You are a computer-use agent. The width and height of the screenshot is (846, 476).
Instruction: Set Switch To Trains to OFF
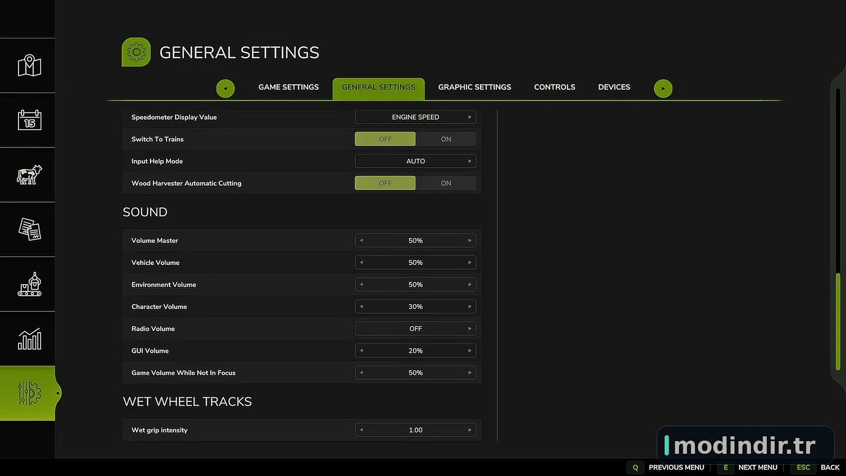point(385,139)
